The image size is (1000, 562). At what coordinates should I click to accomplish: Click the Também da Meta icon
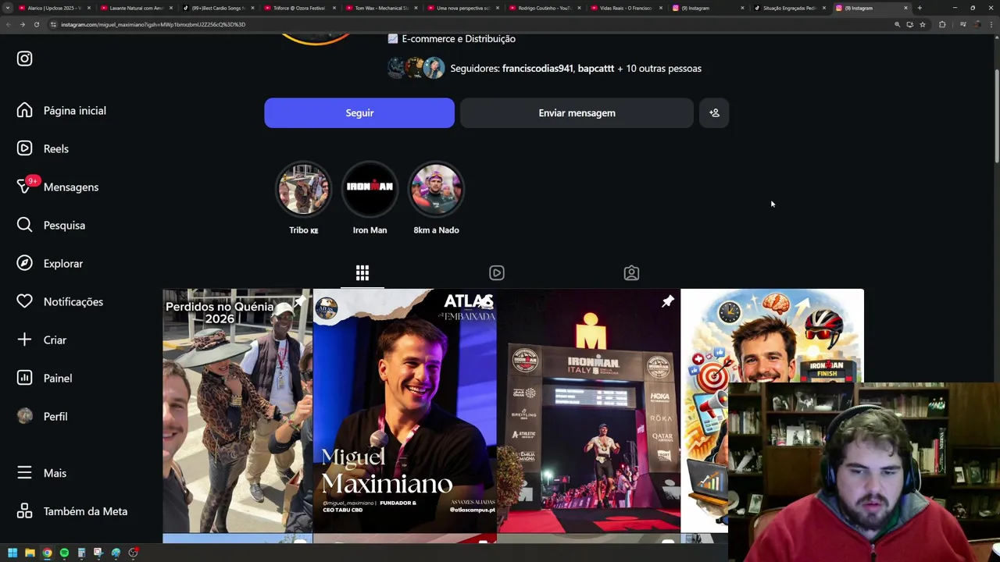(24, 511)
